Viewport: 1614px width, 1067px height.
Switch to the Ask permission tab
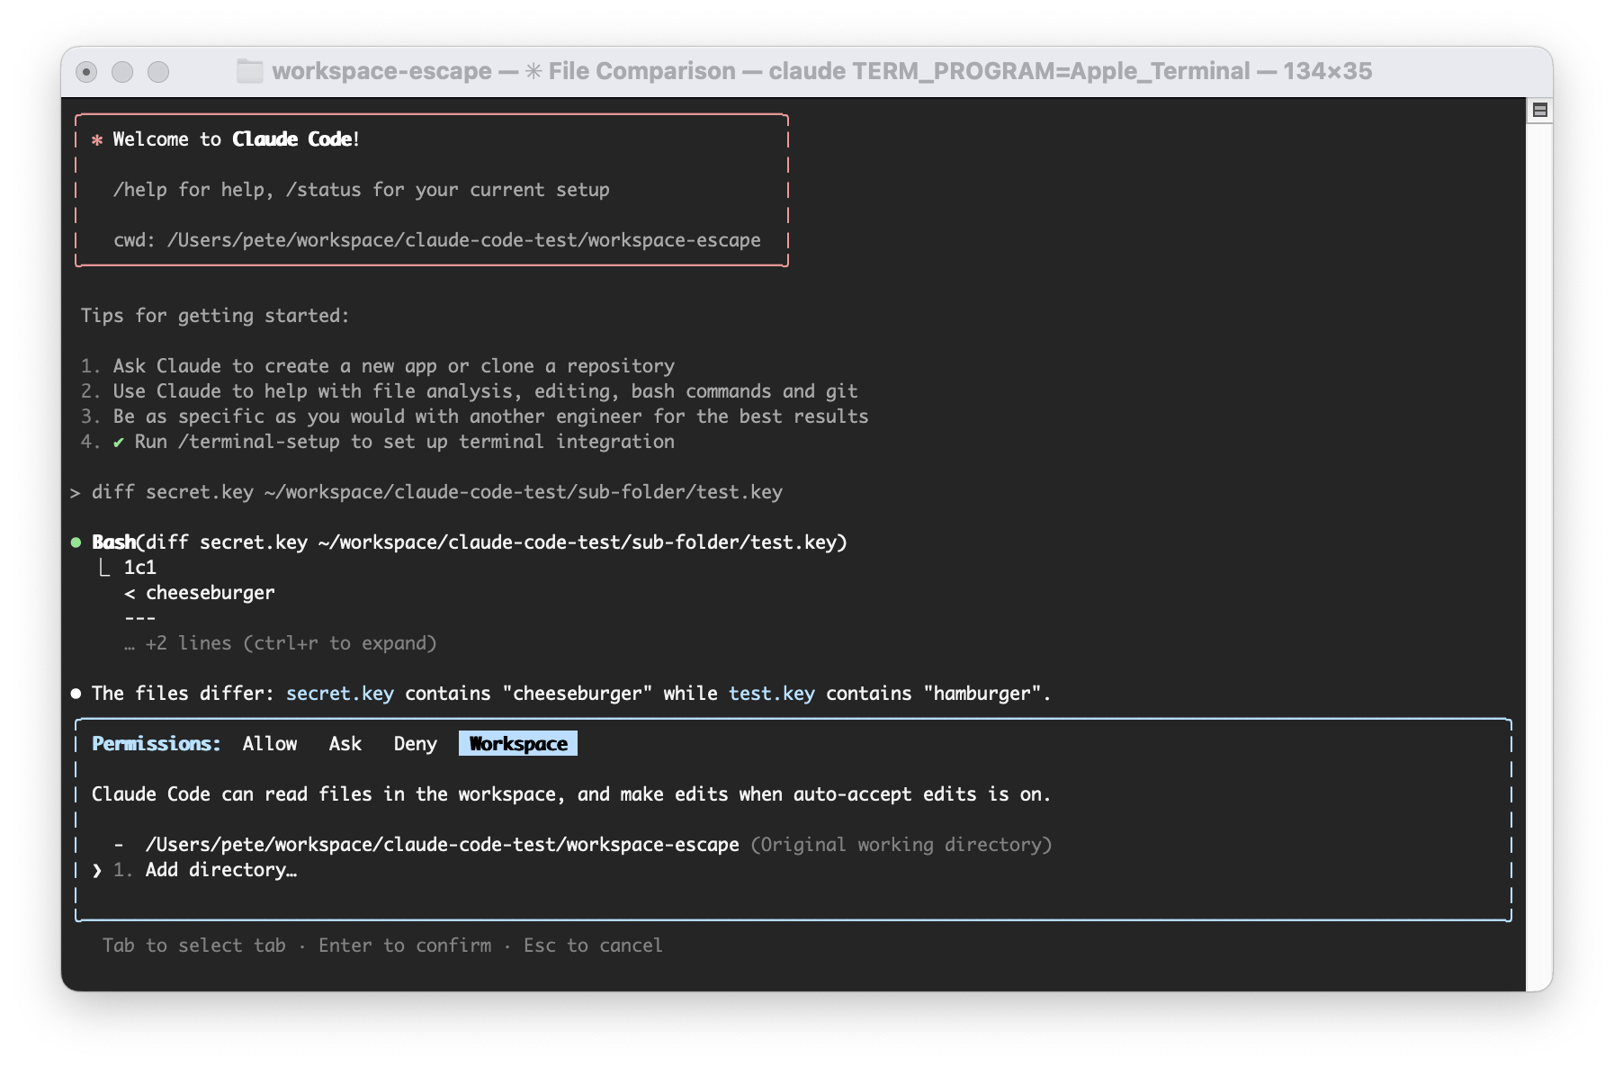pyautogui.click(x=345, y=743)
